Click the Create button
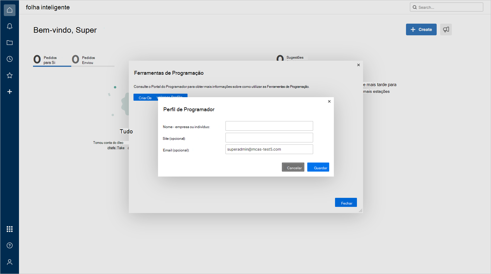The width and height of the screenshot is (491, 274). click(x=421, y=29)
